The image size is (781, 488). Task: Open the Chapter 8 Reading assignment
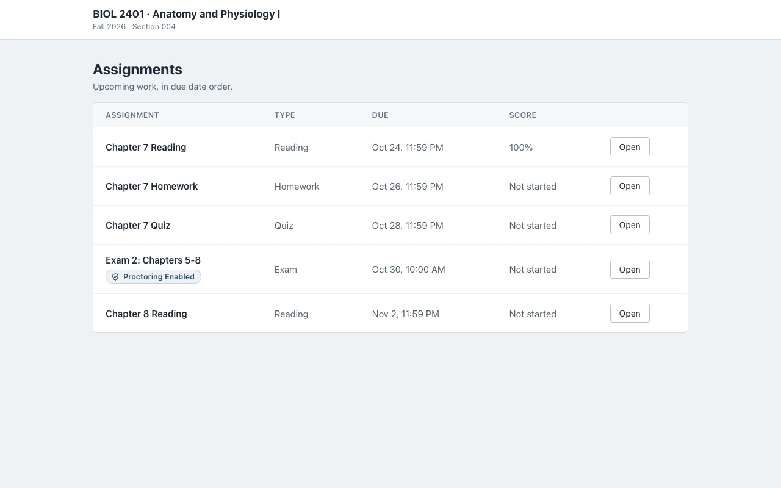coord(630,314)
